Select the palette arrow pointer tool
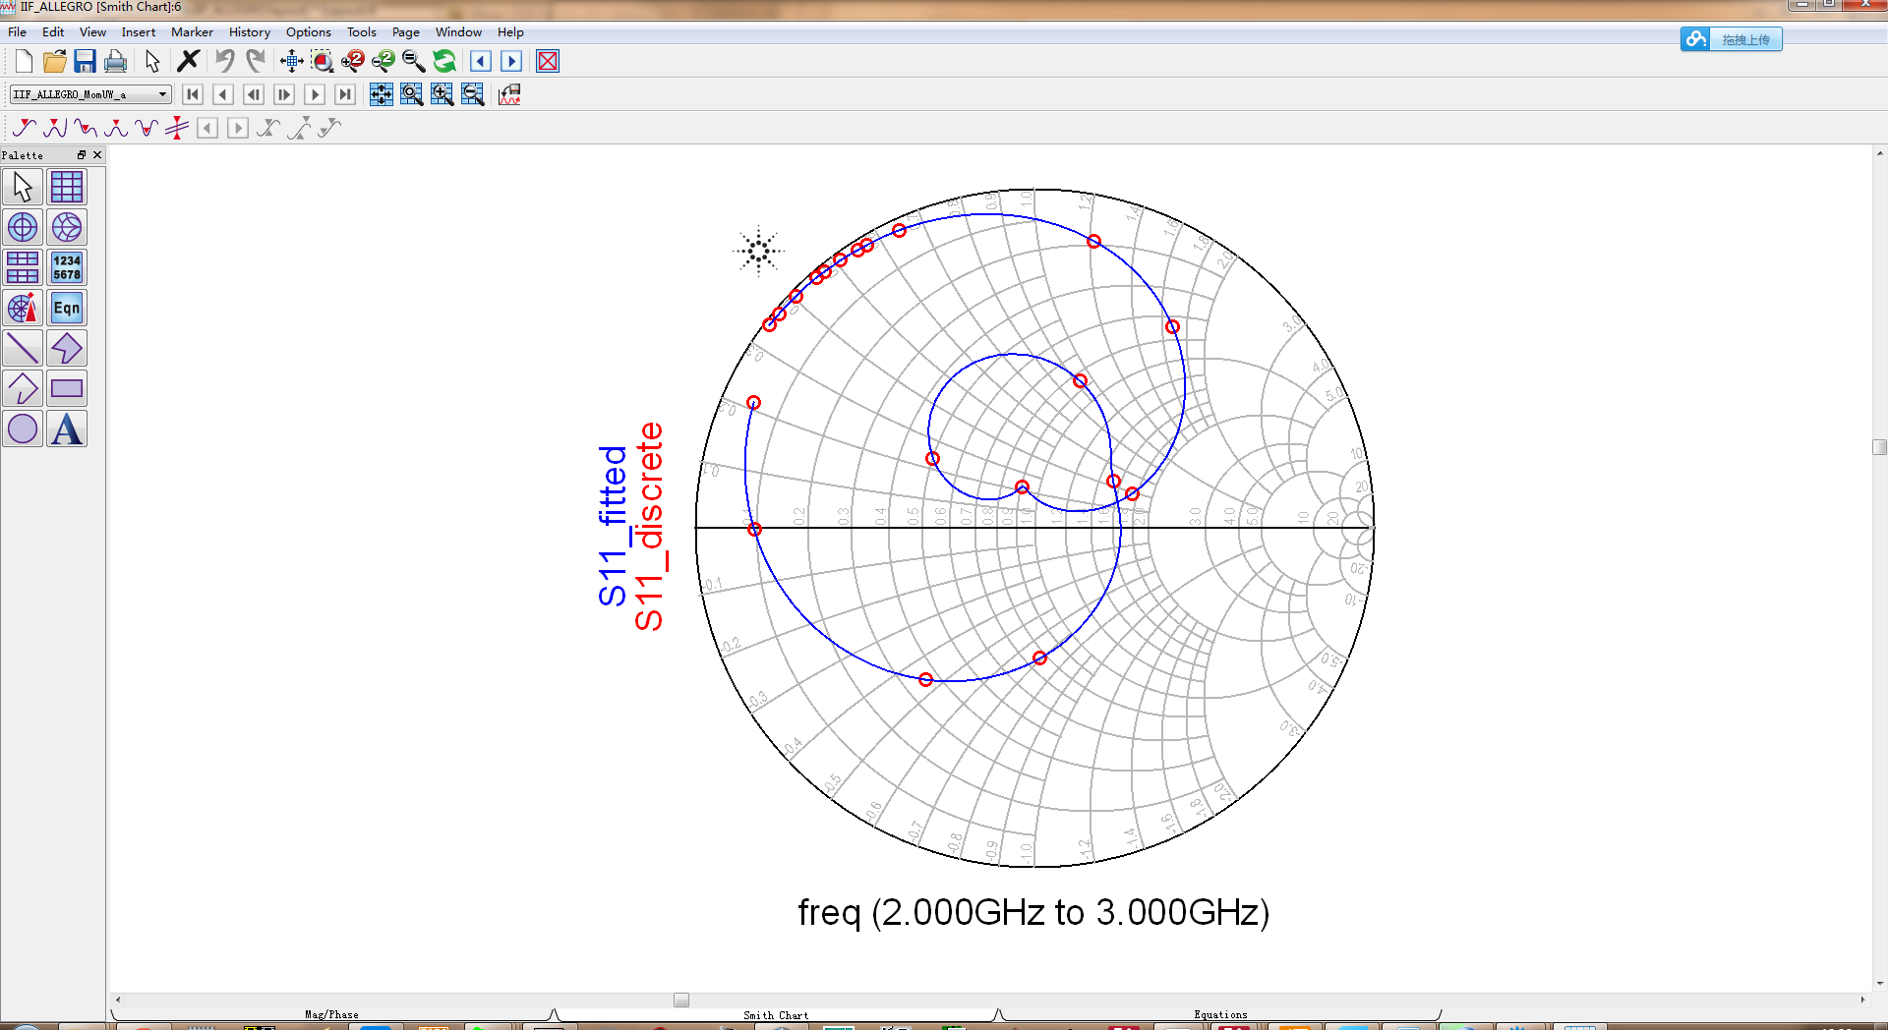The width and height of the screenshot is (1888, 1030). point(23,187)
